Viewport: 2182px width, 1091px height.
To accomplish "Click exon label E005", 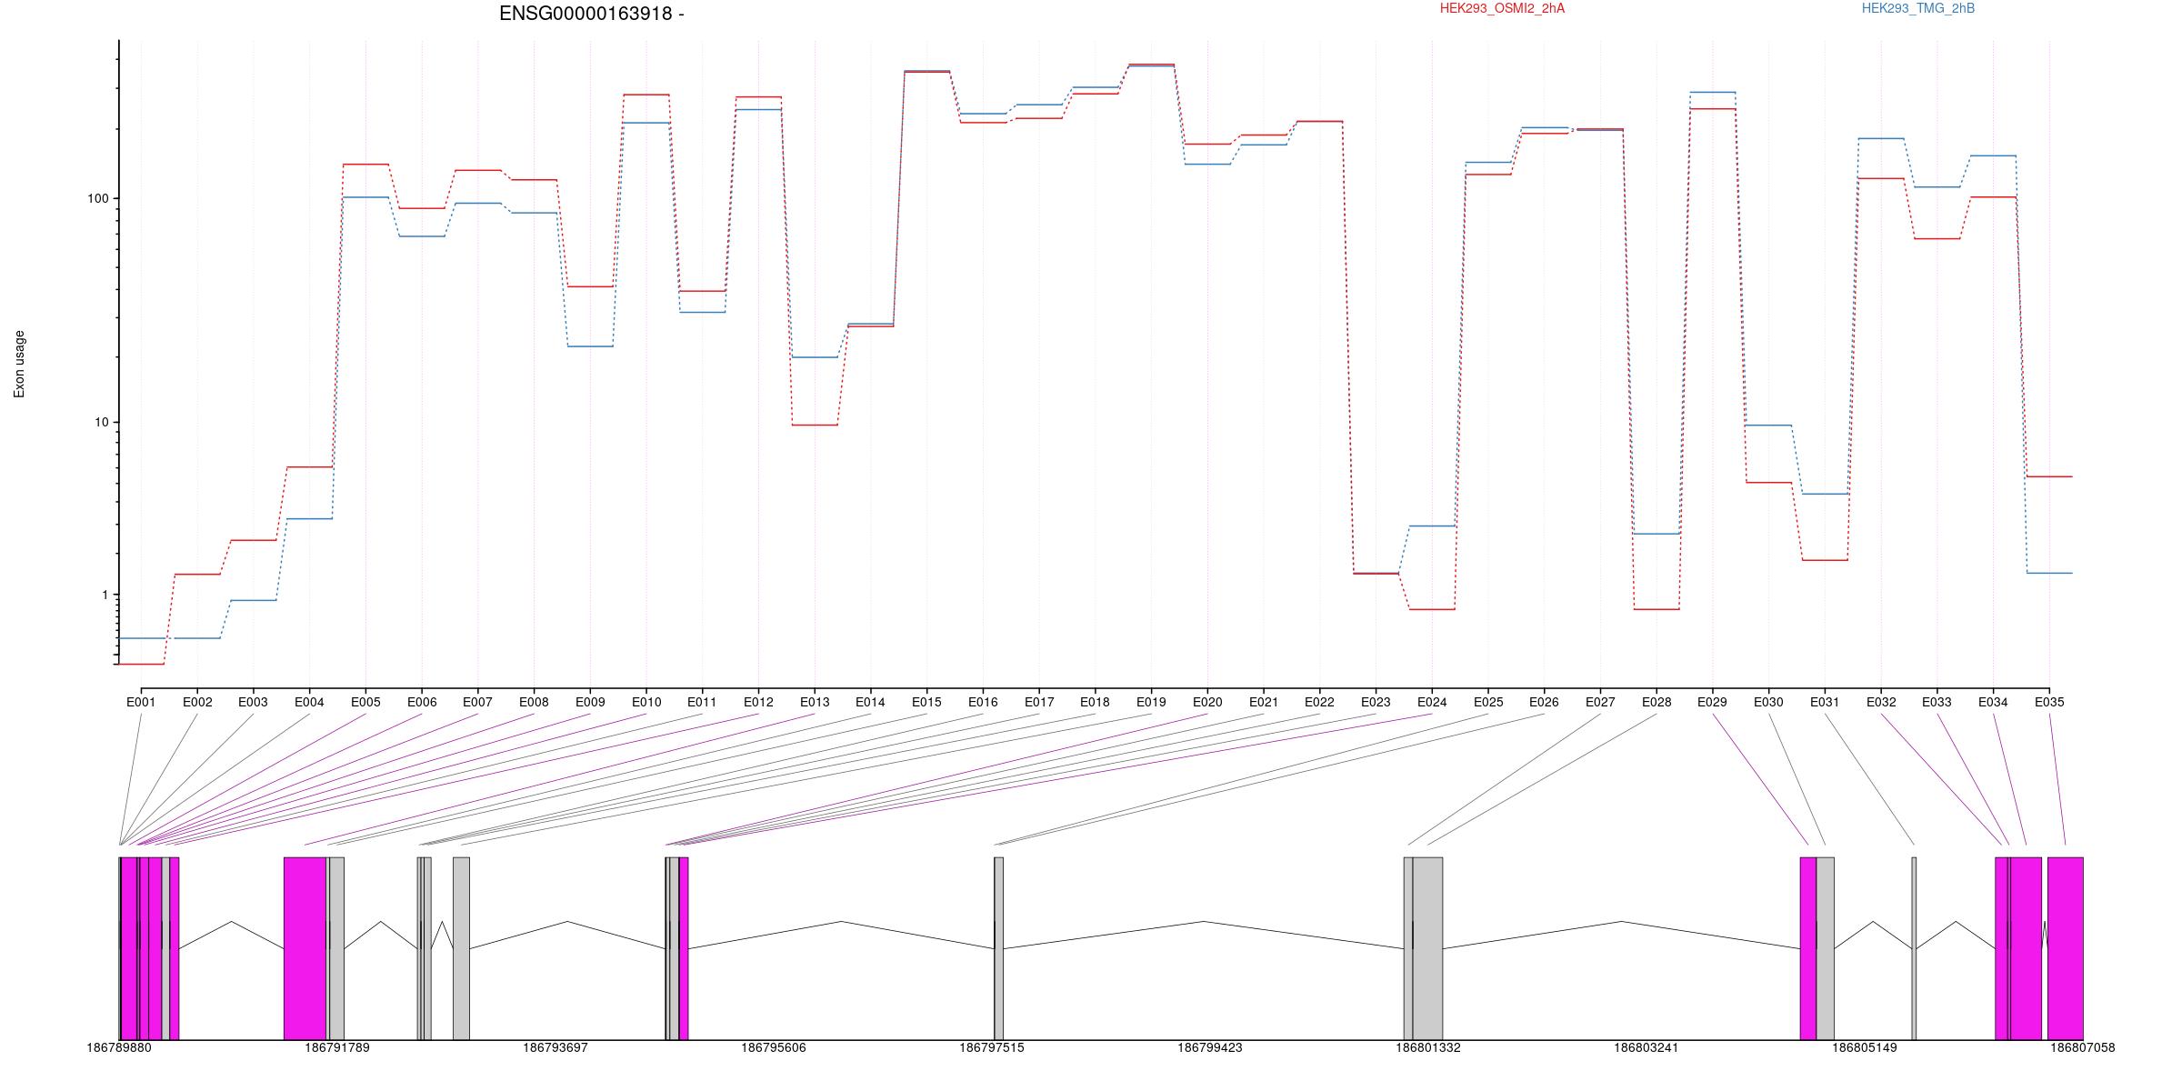I will click(365, 702).
